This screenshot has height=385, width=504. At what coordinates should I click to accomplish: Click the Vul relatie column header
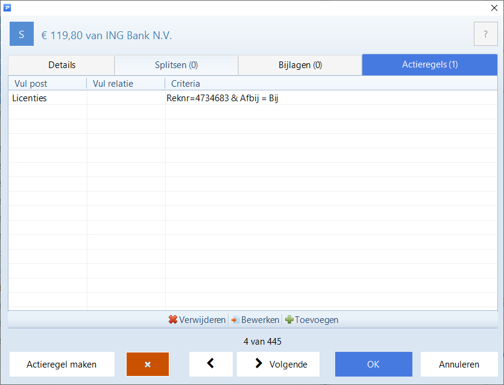pyautogui.click(x=125, y=83)
